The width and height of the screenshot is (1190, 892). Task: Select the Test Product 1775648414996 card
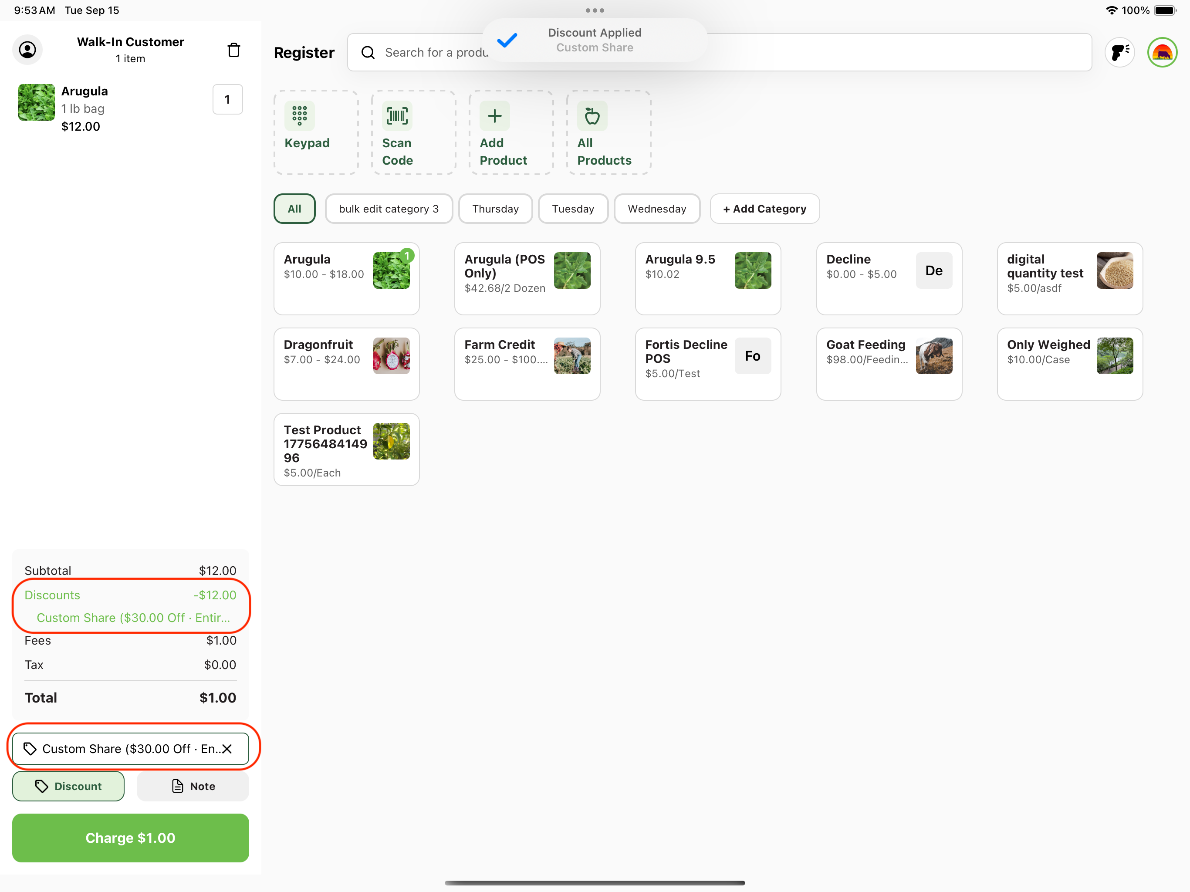click(346, 450)
